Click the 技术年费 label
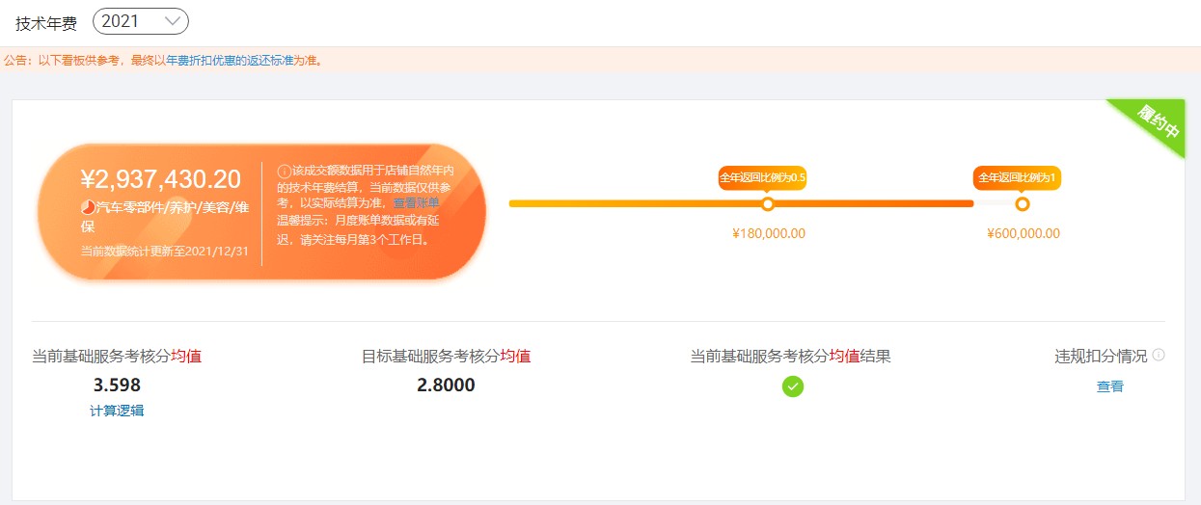This screenshot has width=1201, height=505. point(46,23)
